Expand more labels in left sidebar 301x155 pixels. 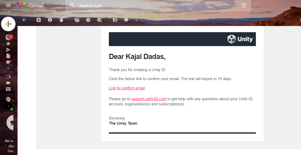coord(8,68)
